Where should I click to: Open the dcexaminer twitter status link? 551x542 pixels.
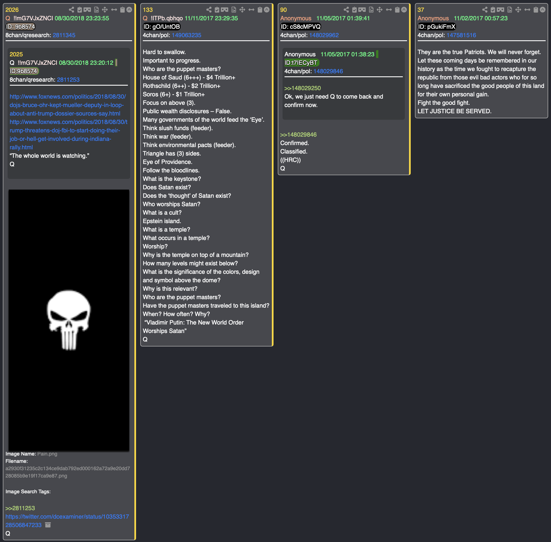coord(67,520)
